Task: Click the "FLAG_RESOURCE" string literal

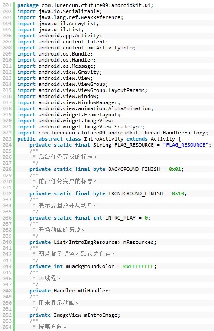Action: click(185, 145)
